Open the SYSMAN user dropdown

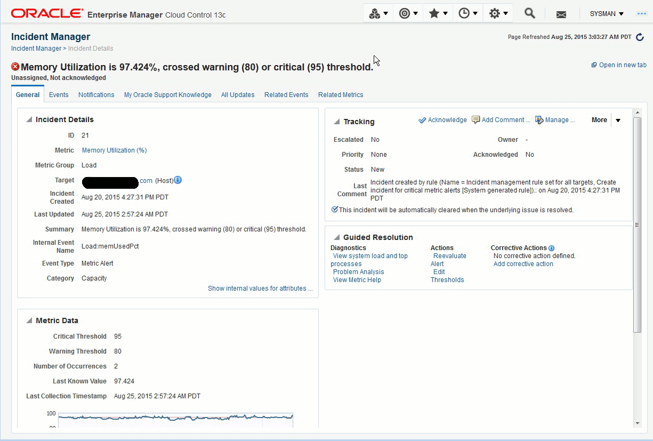pyautogui.click(x=607, y=14)
